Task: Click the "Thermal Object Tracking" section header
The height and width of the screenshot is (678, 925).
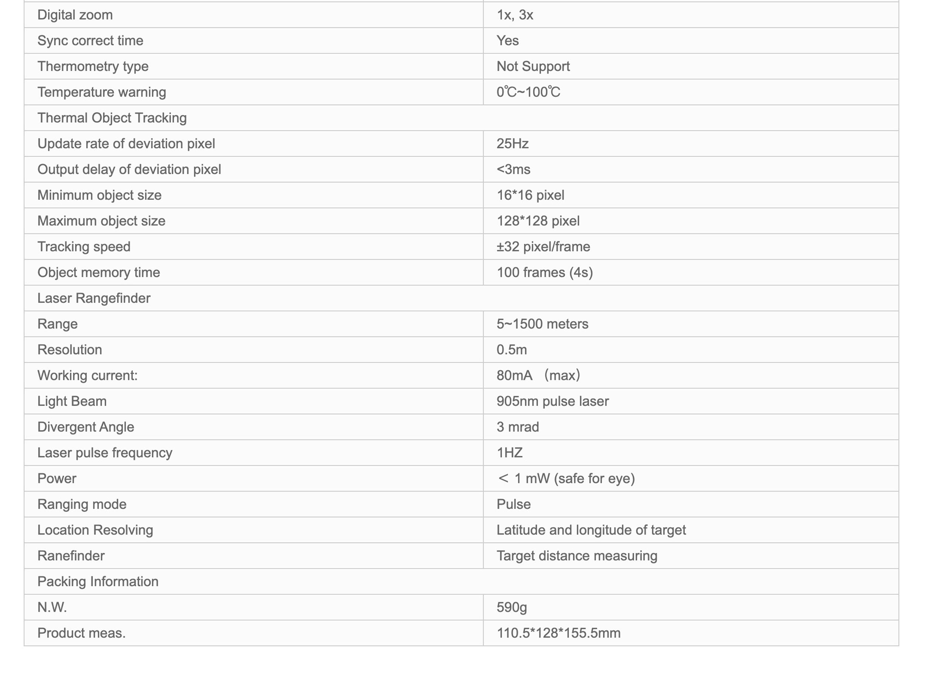Action: [x=112, y=118]
